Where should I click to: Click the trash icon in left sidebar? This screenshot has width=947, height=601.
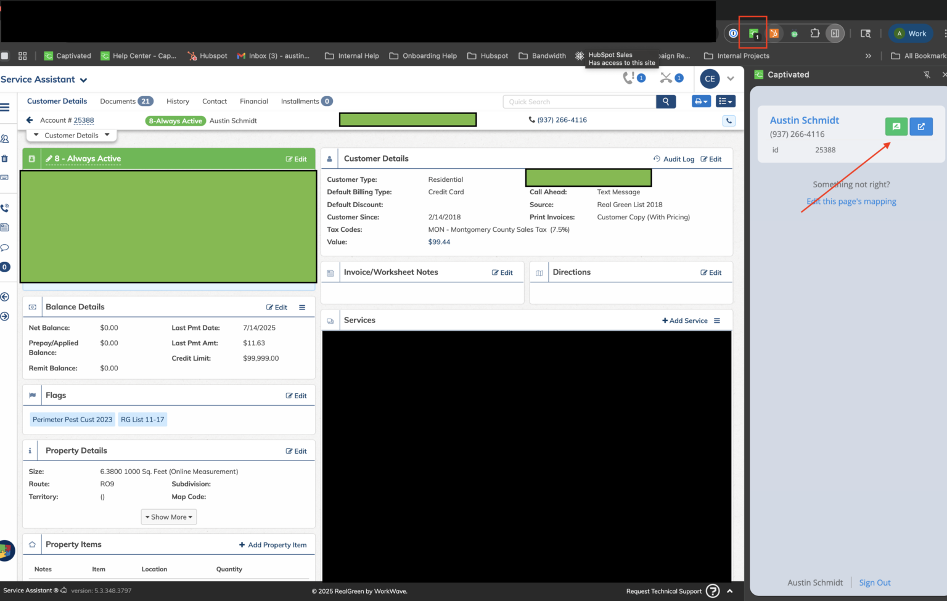point(5,158)
